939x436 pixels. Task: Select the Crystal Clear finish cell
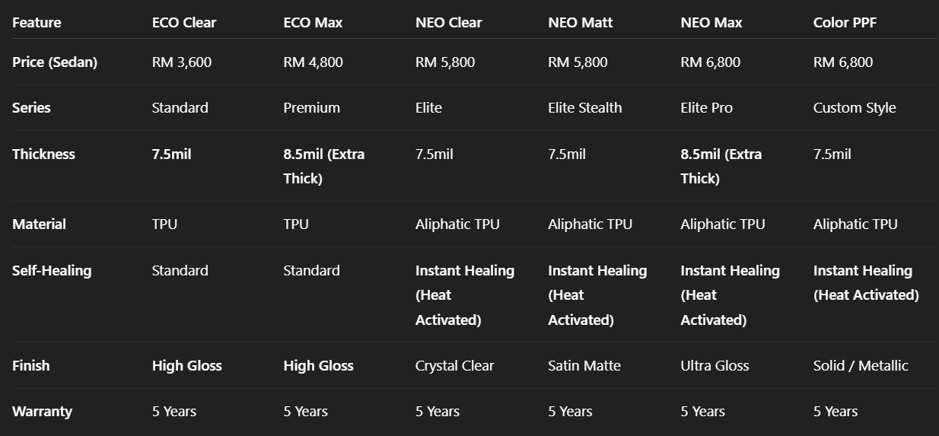[454, 366]
